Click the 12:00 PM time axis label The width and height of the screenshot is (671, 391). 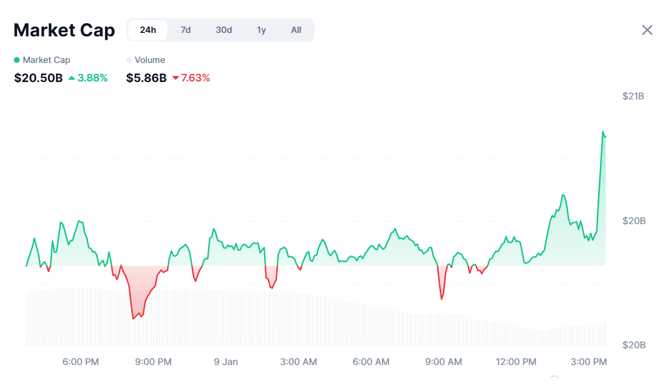click(516, 362)
